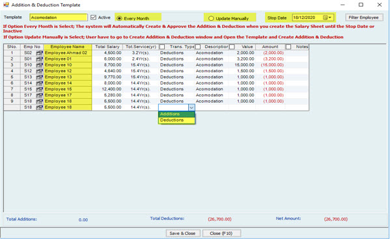Select Employee 13 name cell
390x240 pixels.
point(68,77)
